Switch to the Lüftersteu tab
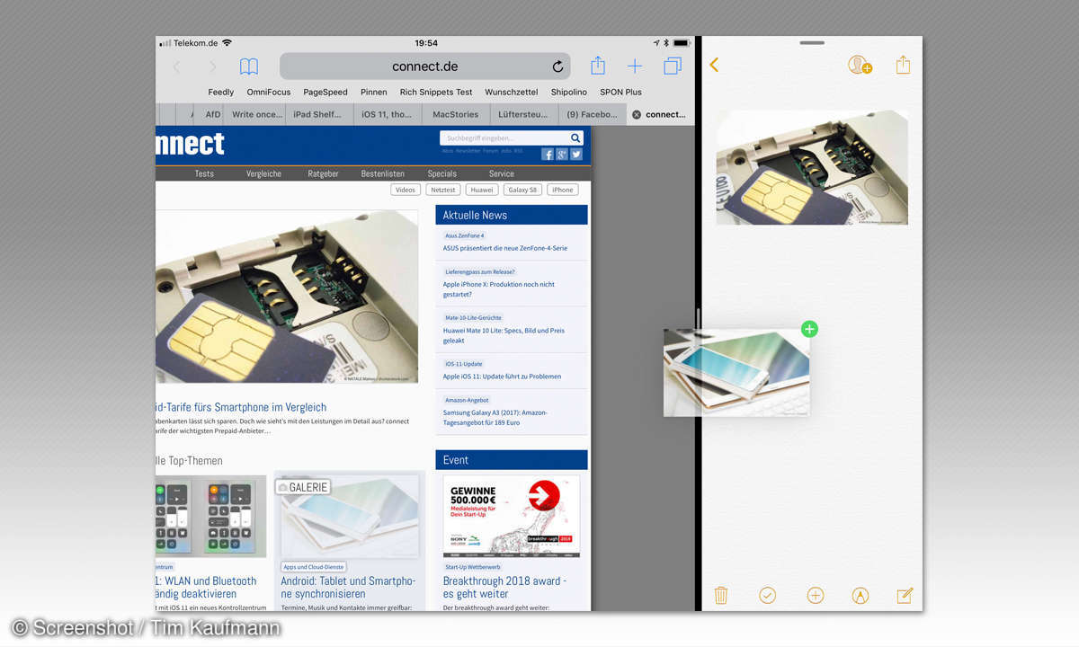 [523, 114]
